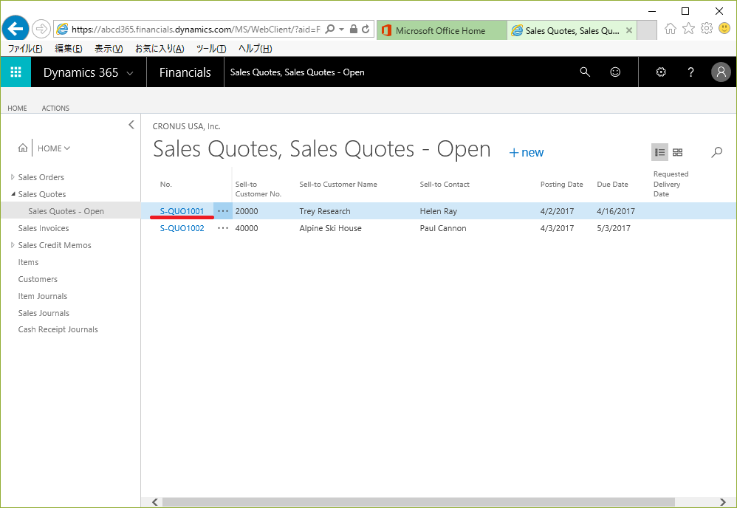
Task: Click the browser forward arrow button
Action: point(41,29)
